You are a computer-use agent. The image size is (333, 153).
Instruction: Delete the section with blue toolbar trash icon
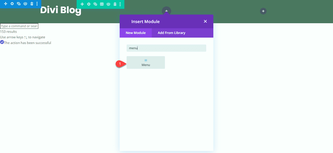click(32, 4)
